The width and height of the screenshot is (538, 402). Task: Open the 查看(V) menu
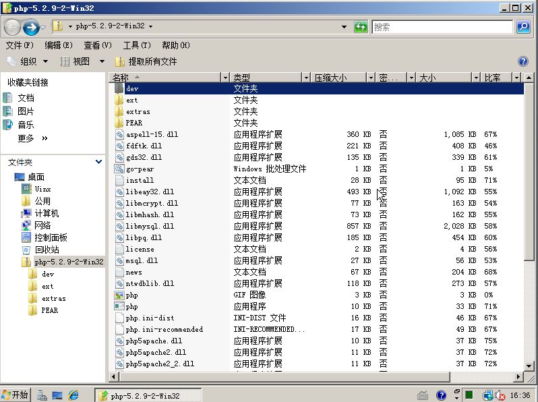pos(97,45)
